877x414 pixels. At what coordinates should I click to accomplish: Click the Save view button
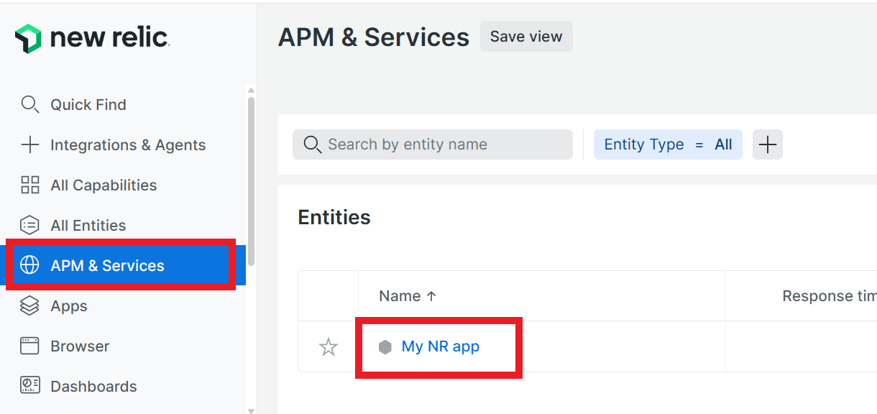(526, 36)
